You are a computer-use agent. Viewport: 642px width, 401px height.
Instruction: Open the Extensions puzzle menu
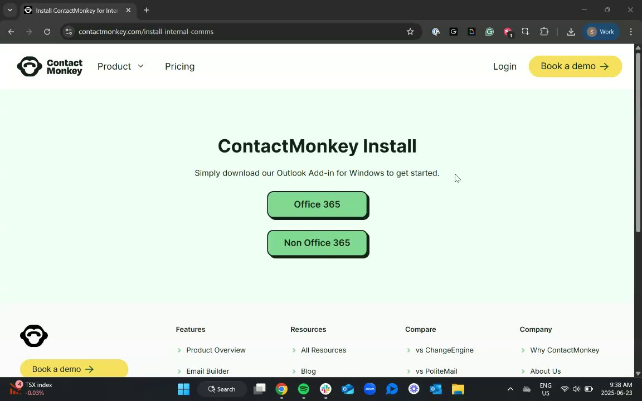click(x=544, y=32)
